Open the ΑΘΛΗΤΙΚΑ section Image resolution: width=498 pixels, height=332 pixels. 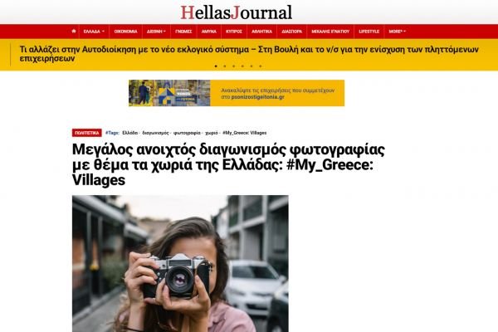click(261, 32)
